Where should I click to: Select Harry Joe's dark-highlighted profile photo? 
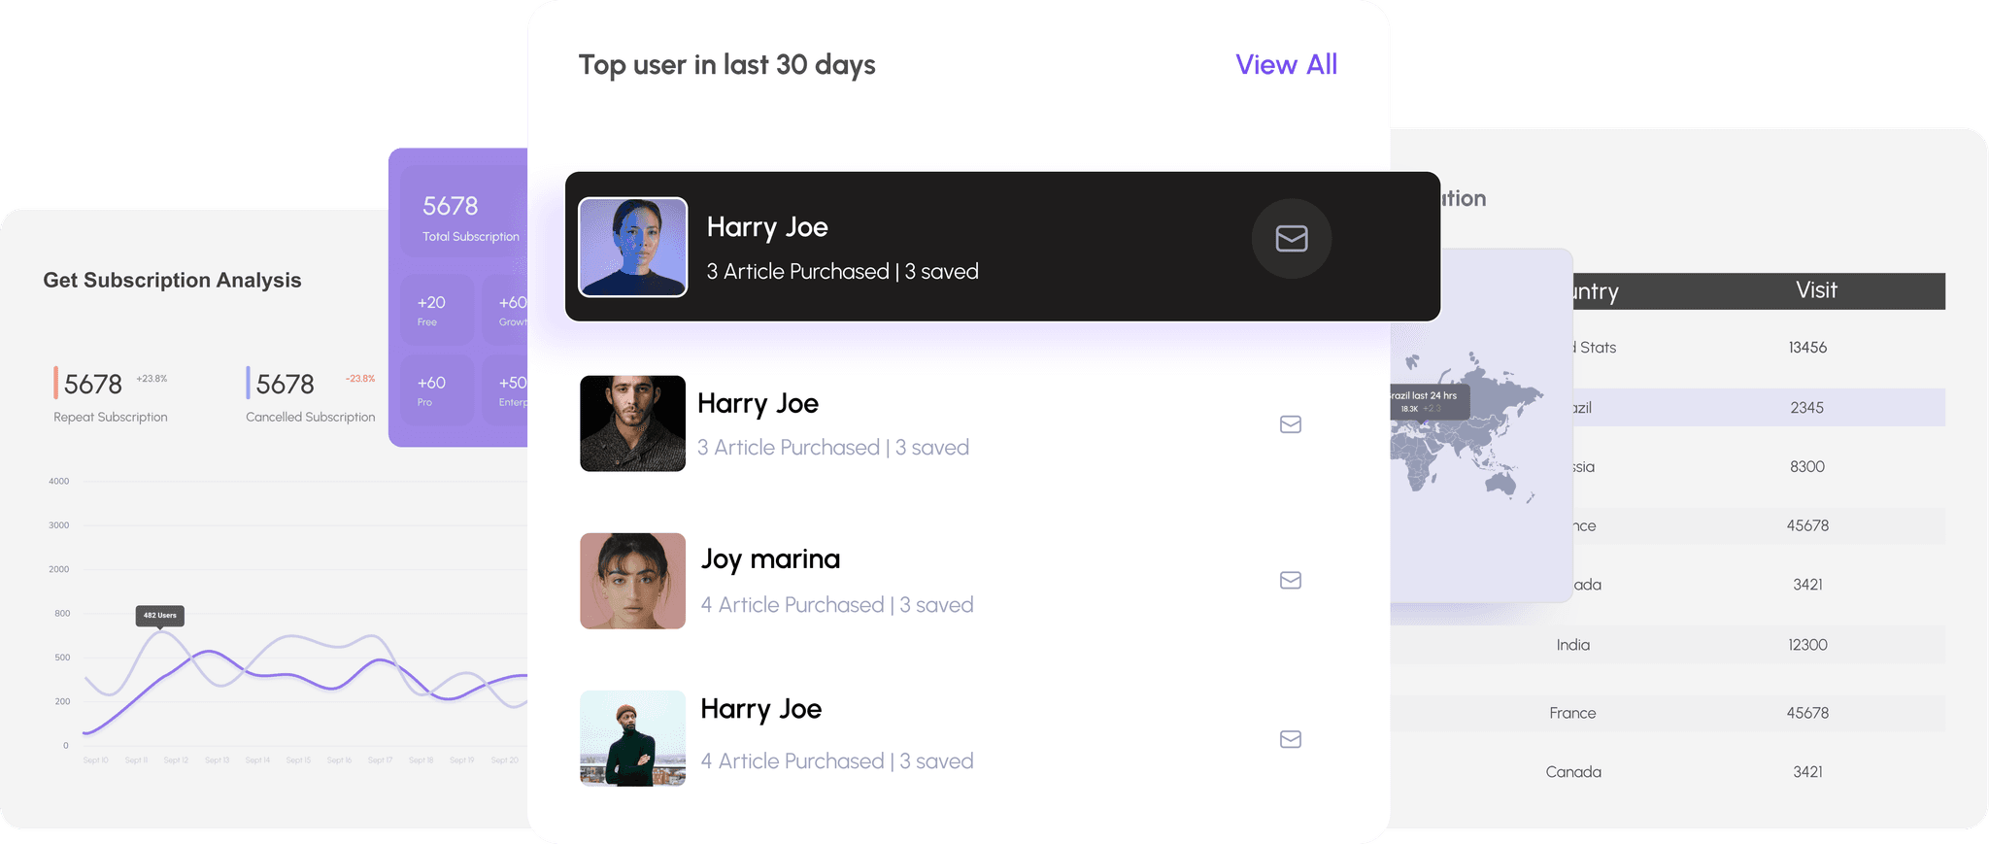point(632,247)
